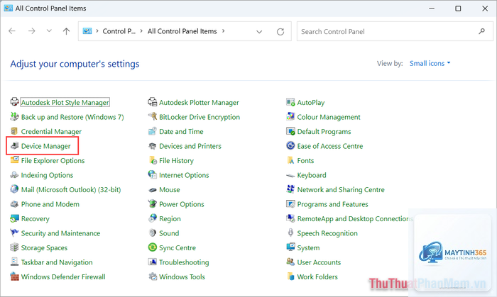Screen dimensions: 497x297
Task: Click the Ease of Access Centre icon
Action: coord(290,145)
